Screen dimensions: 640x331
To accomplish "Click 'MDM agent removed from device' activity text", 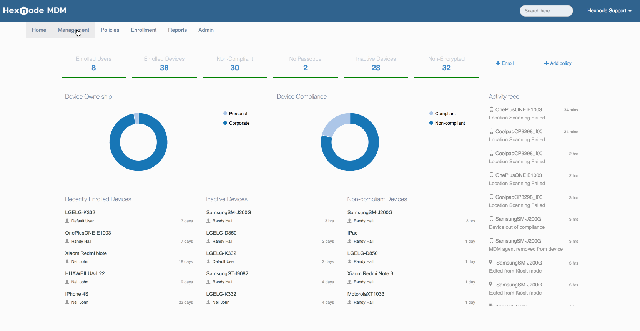I will [x=526, y=249].
